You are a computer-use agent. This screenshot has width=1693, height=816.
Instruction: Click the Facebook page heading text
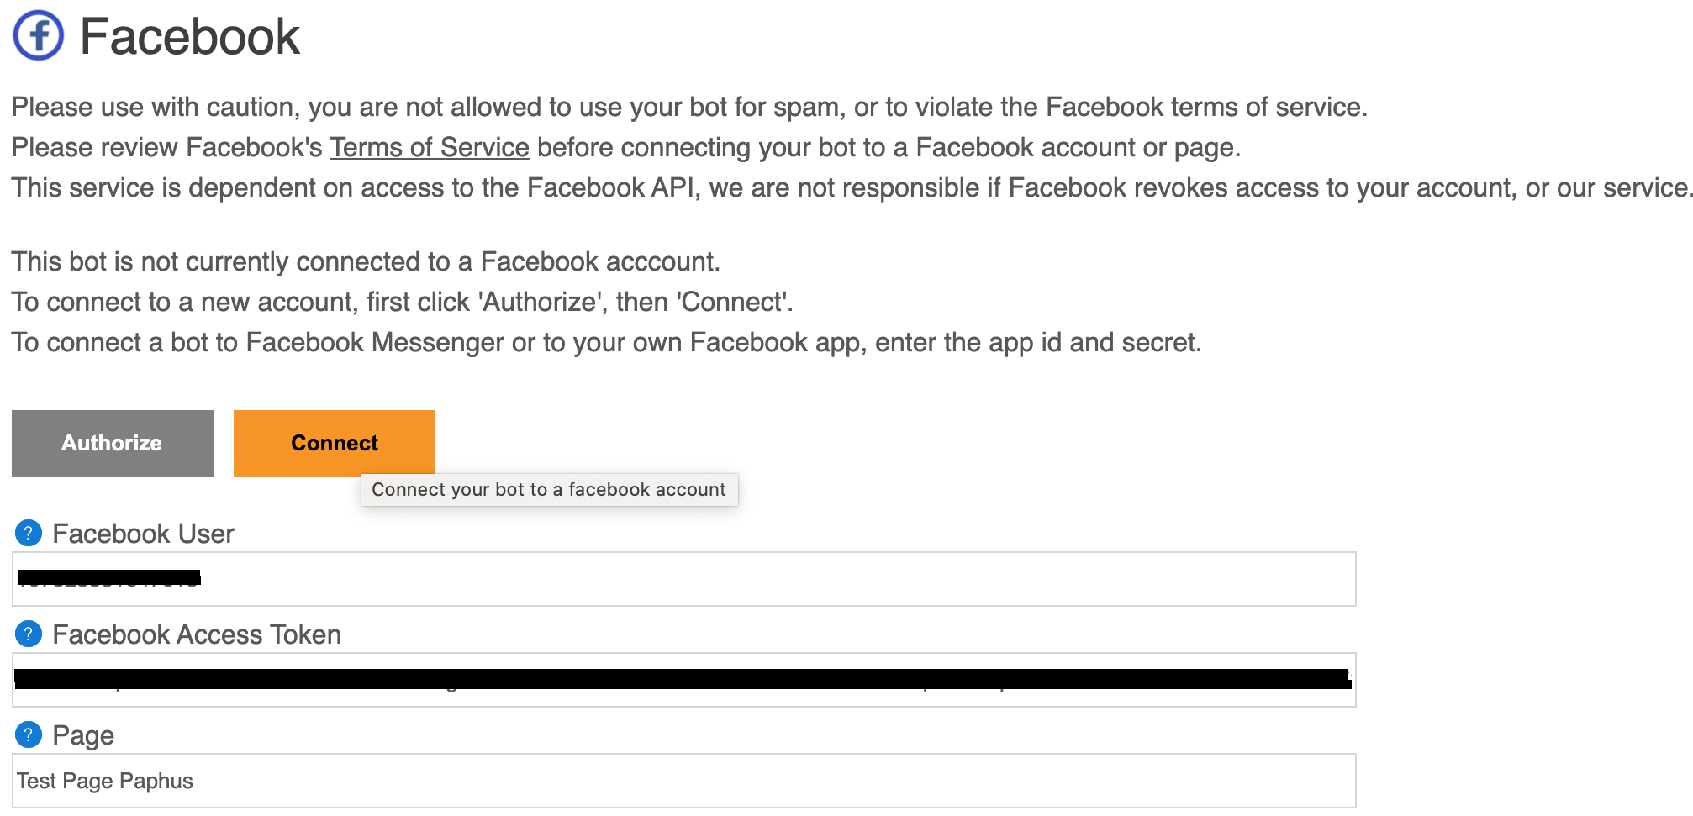coord(189,37)
